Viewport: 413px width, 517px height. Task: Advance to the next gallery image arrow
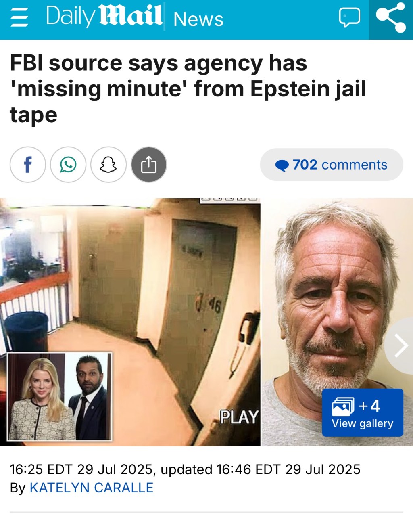[400, 346]
